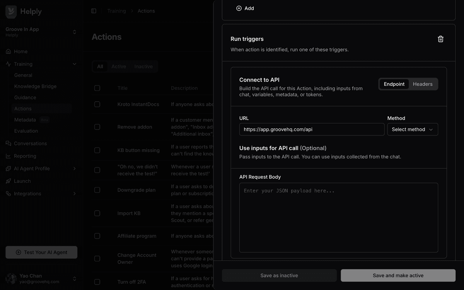Viewport: 464px width, 290px height.
Task: Check the "Oh no, we didn't receive" row checkbox
Action: tap(97, 170)
